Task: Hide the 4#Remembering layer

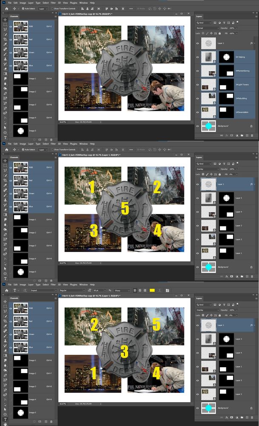Action: (197, 71)
